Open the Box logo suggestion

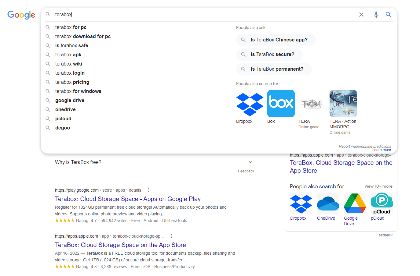tap(281, 104)
